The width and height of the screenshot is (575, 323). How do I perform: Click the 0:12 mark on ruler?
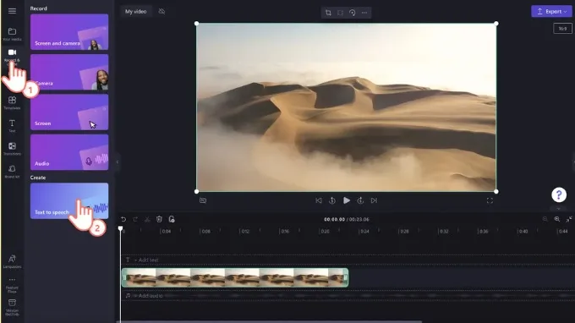point(245,232)
